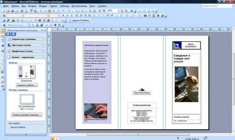Enable bulleted list
Viewport: 235px width, 140px height.
pyautogui.click(x=104, y=16)
